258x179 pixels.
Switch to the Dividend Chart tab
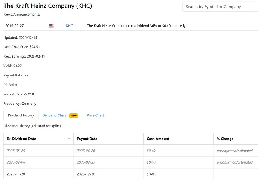tap(54, 115)
